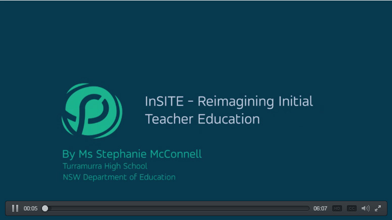Image resolution: width=392 pixels, height=220 pixels.
Task: Click the 06:07 total duration display
Action: pyautogui.click(x=320, y=208)
